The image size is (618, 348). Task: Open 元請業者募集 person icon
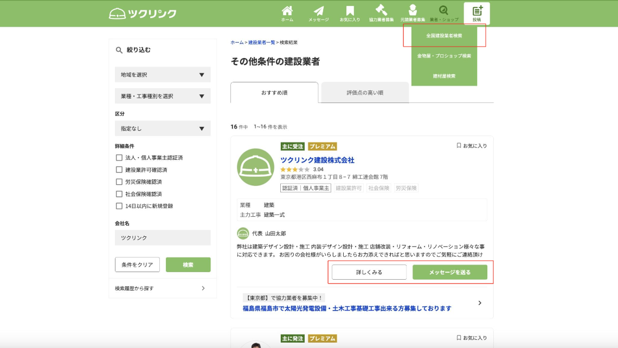(x=413, y=14)
